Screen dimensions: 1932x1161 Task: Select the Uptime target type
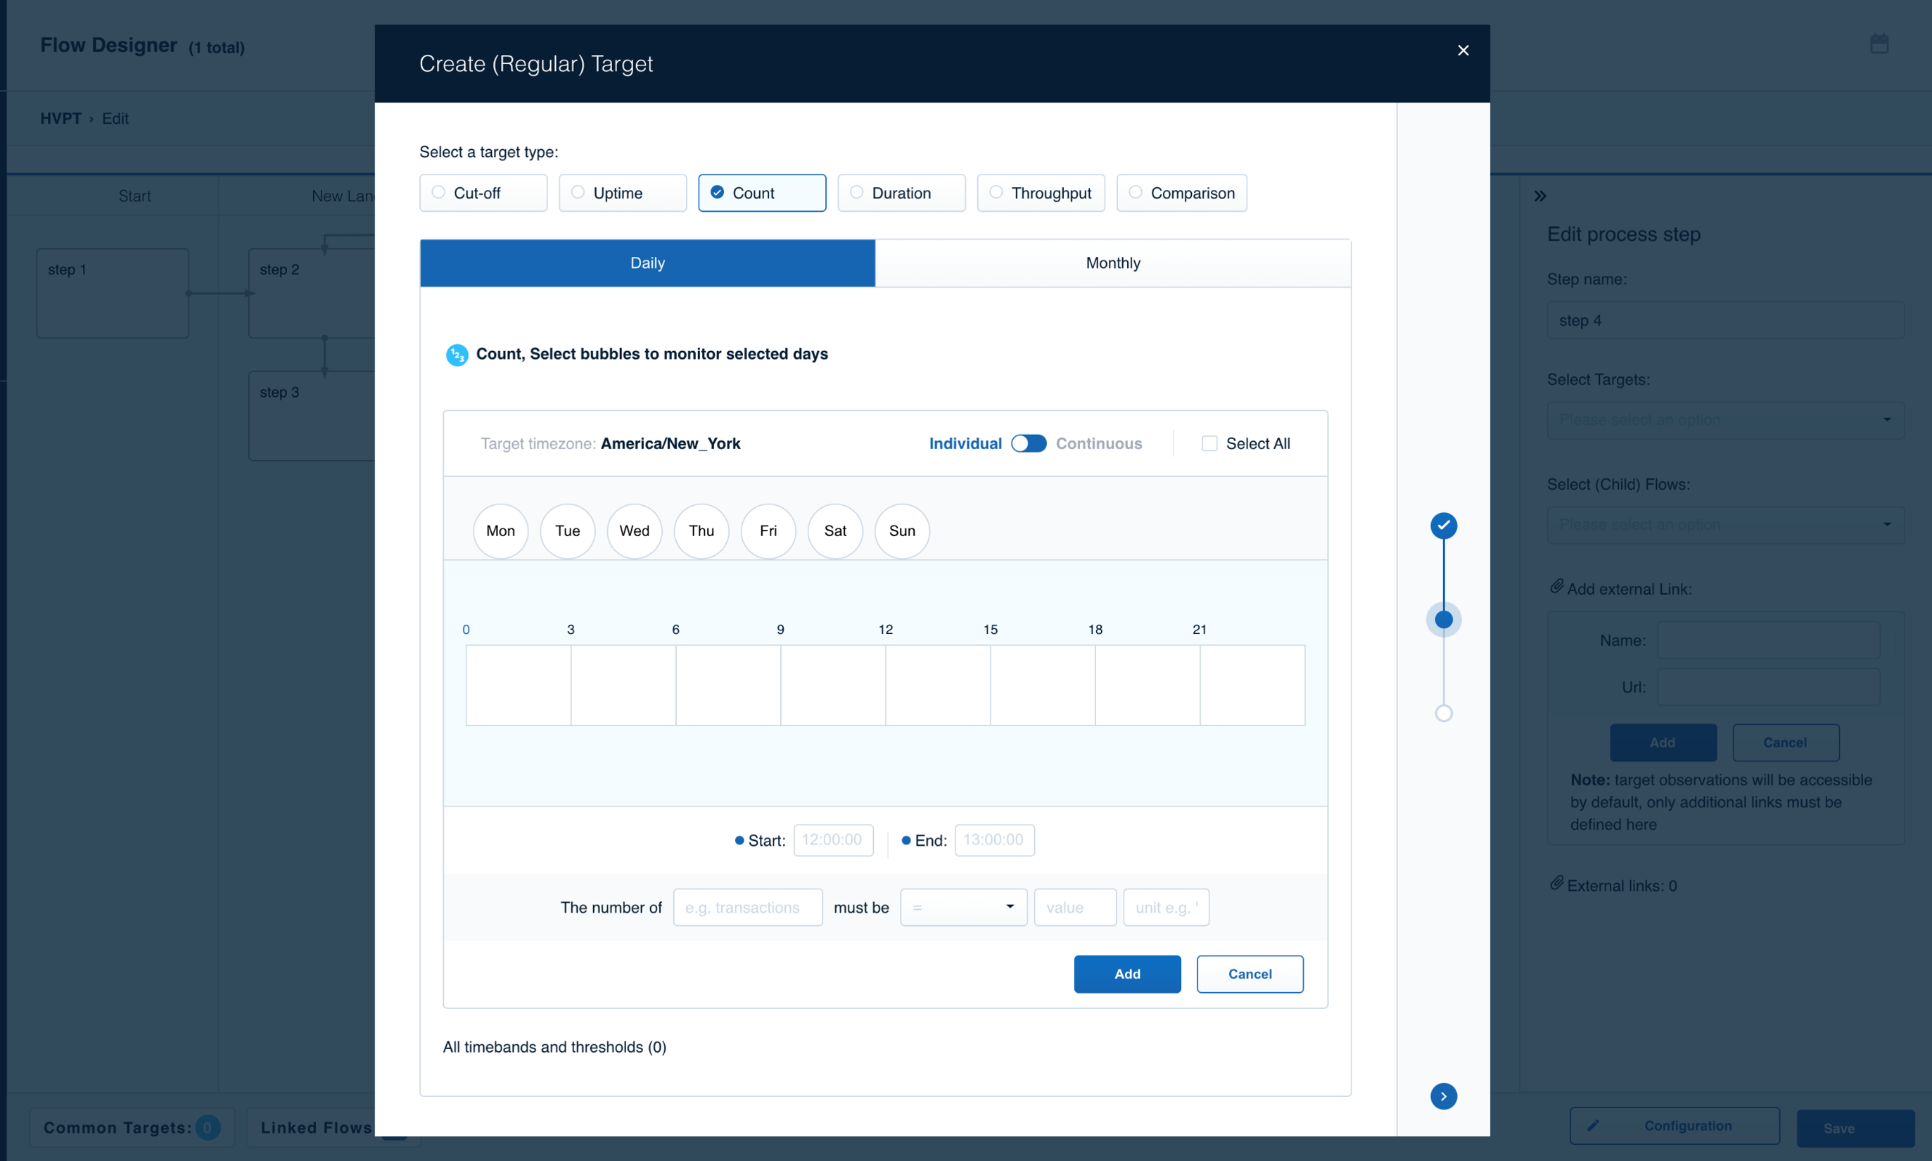(622, 193)
